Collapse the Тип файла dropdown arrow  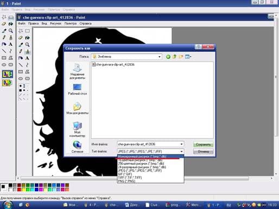(x=181, y=152)
